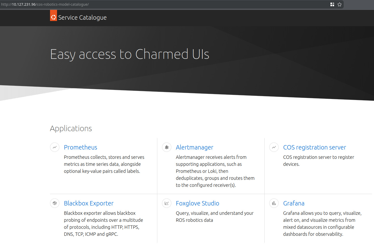374x249 pixels.
Task: Click the 'Easy access to Charmed UIs' banner heading
Action: tap(130, 54)
